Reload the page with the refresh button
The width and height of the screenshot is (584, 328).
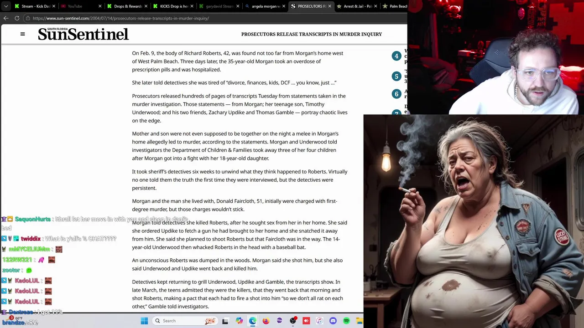click(17, 18)
